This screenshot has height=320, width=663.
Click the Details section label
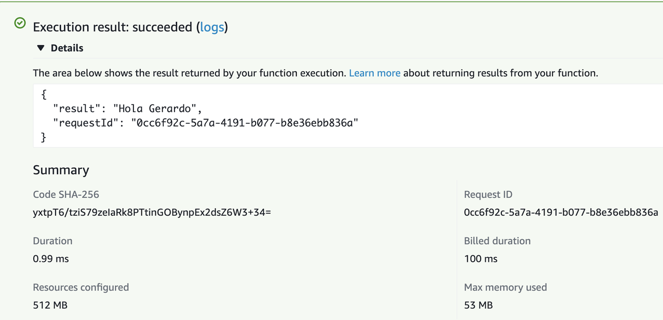click(x=67, y=48)
